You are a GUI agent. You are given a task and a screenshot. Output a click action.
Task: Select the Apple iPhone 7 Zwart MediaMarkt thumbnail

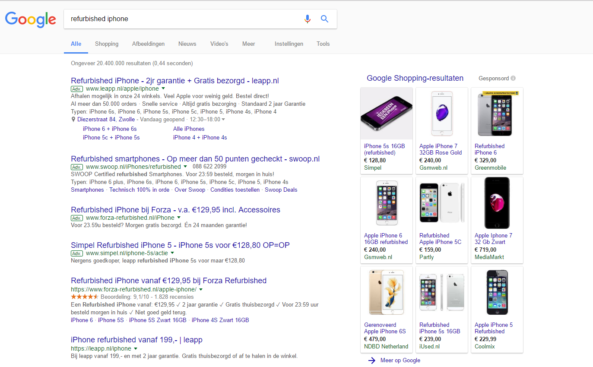coord(497,203)
